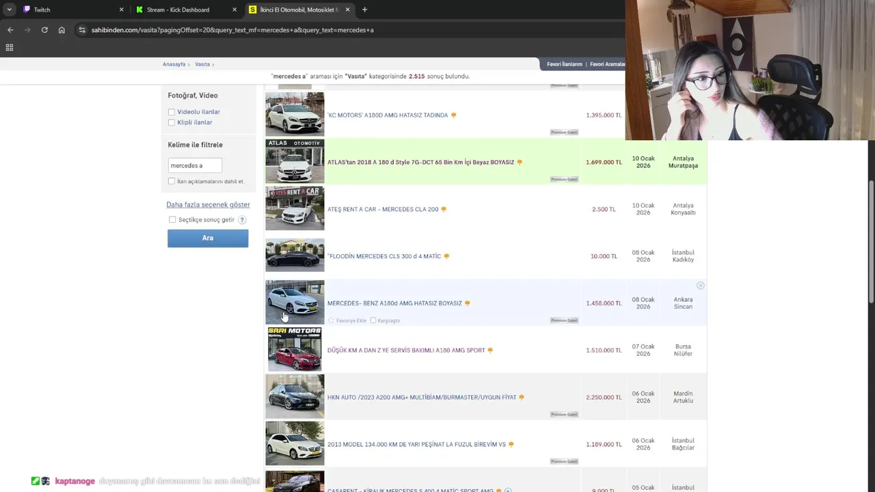Open the 2013 MODEL 134.000 KM thumbnail

(295, 443)
